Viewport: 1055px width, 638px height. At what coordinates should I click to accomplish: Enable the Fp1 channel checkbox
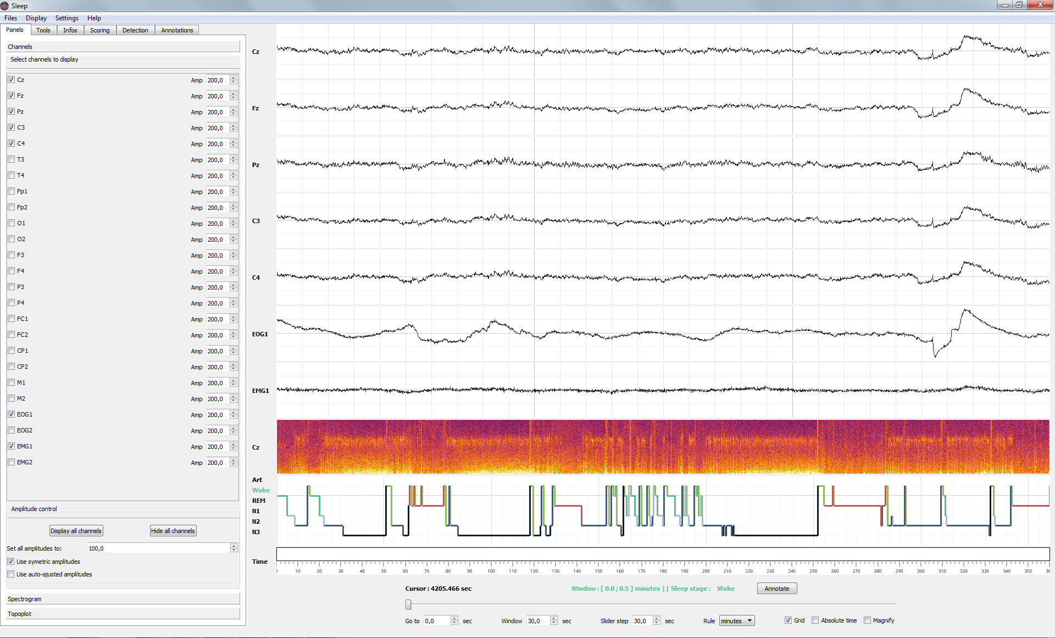(x=12, y=191)
